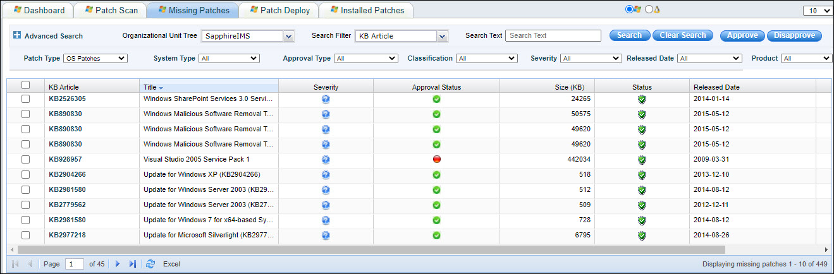Viewport: 834px width, 274px height.
Task: Click status shield icon for KB2977218
Action: [642, 235]
